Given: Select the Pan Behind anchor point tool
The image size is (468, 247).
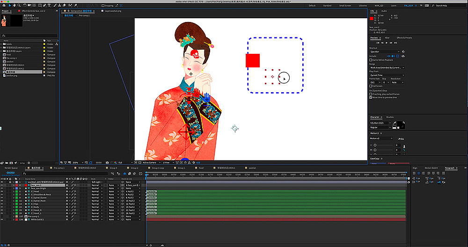Looking at the screenshot, I should tap(34, 5).
